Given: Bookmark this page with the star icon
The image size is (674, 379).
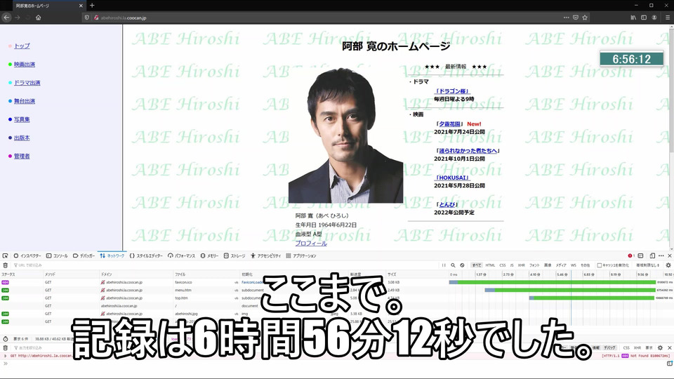Looking at the screenshot, I should coord(585,18).
